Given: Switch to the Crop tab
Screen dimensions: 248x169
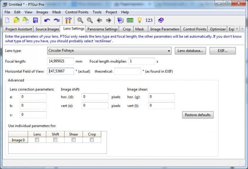Looking at the screenshot, I should click(127, 29).
